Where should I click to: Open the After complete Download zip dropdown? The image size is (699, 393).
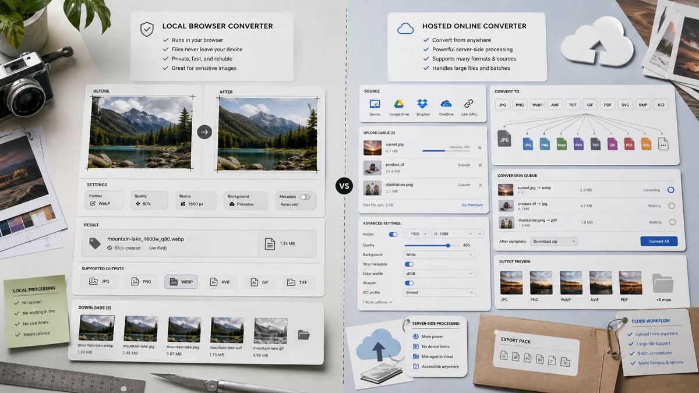(553, 241)
